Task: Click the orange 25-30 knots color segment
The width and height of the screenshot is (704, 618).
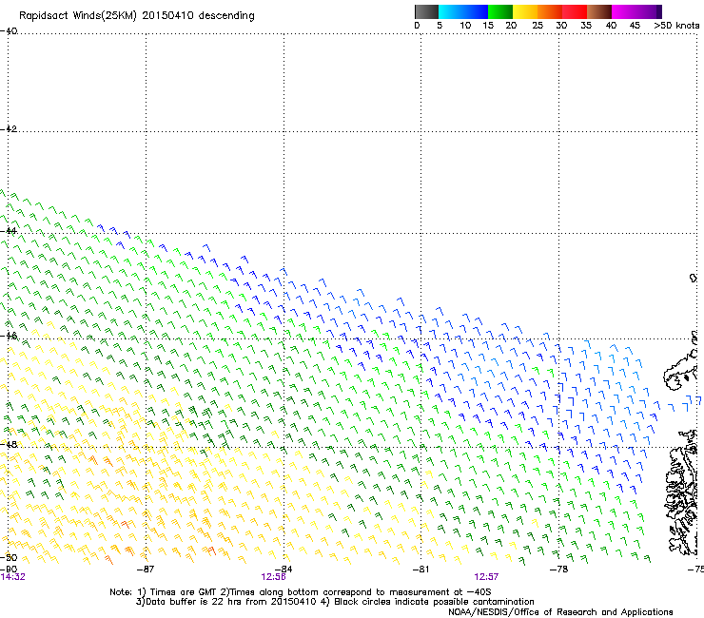Action: point(550,11)
